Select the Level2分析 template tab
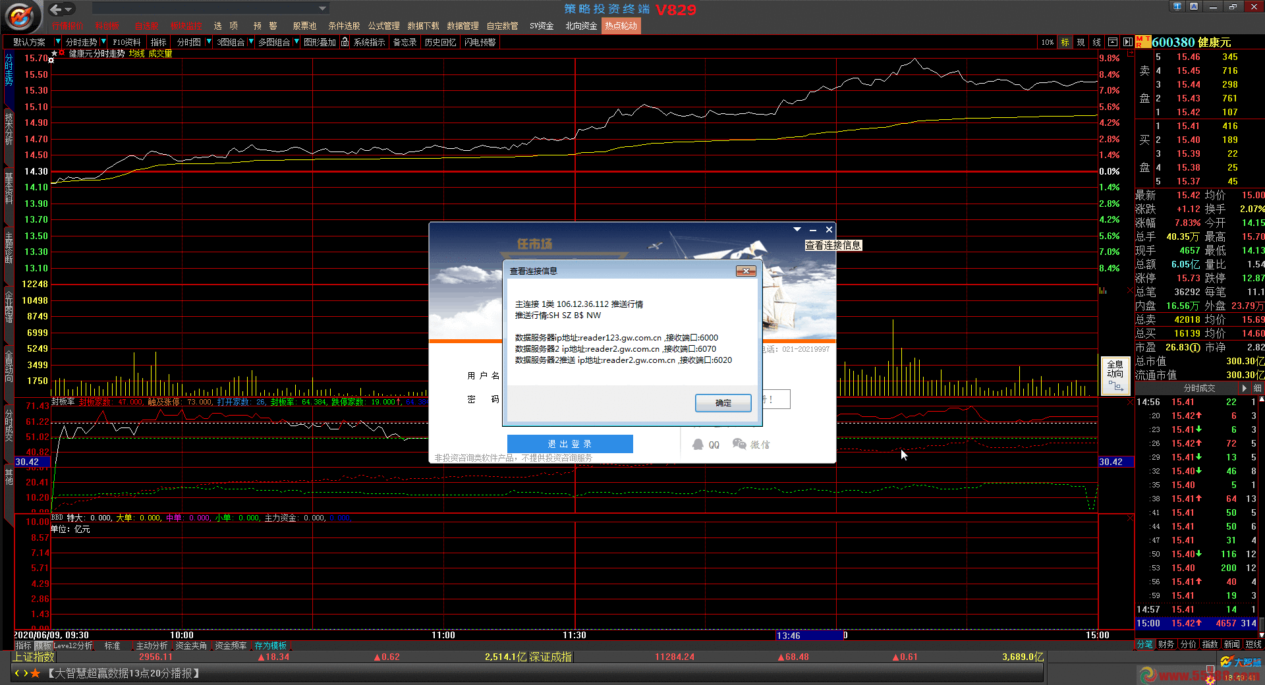Image resolution: width=1265 pixels, height=685 pixels. click(72, 645)
